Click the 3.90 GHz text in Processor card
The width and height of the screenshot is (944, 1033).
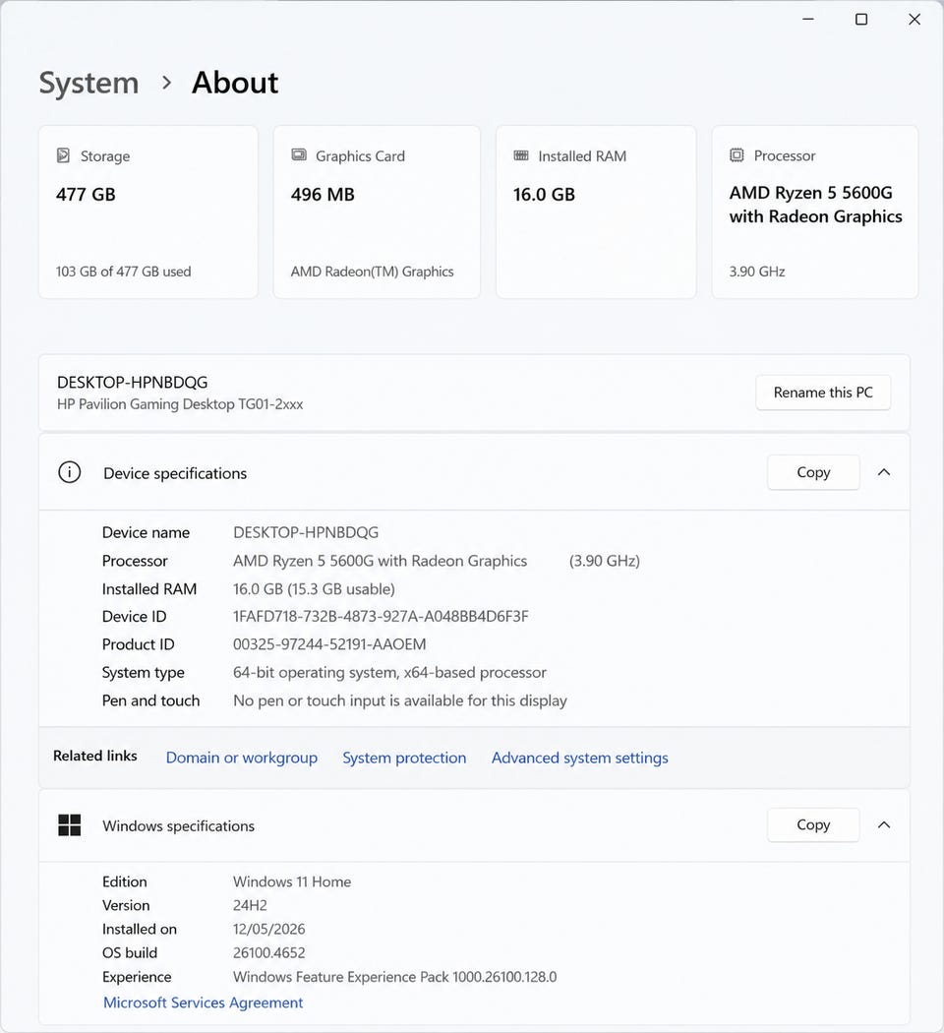[x=757, y=272]
